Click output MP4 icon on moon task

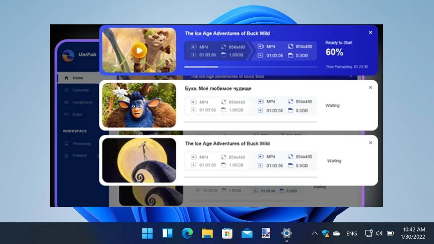point(260,157)
